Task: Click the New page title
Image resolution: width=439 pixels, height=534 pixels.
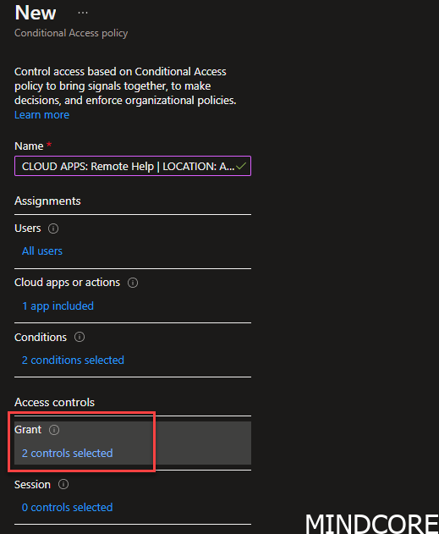Action: (36, 13)
